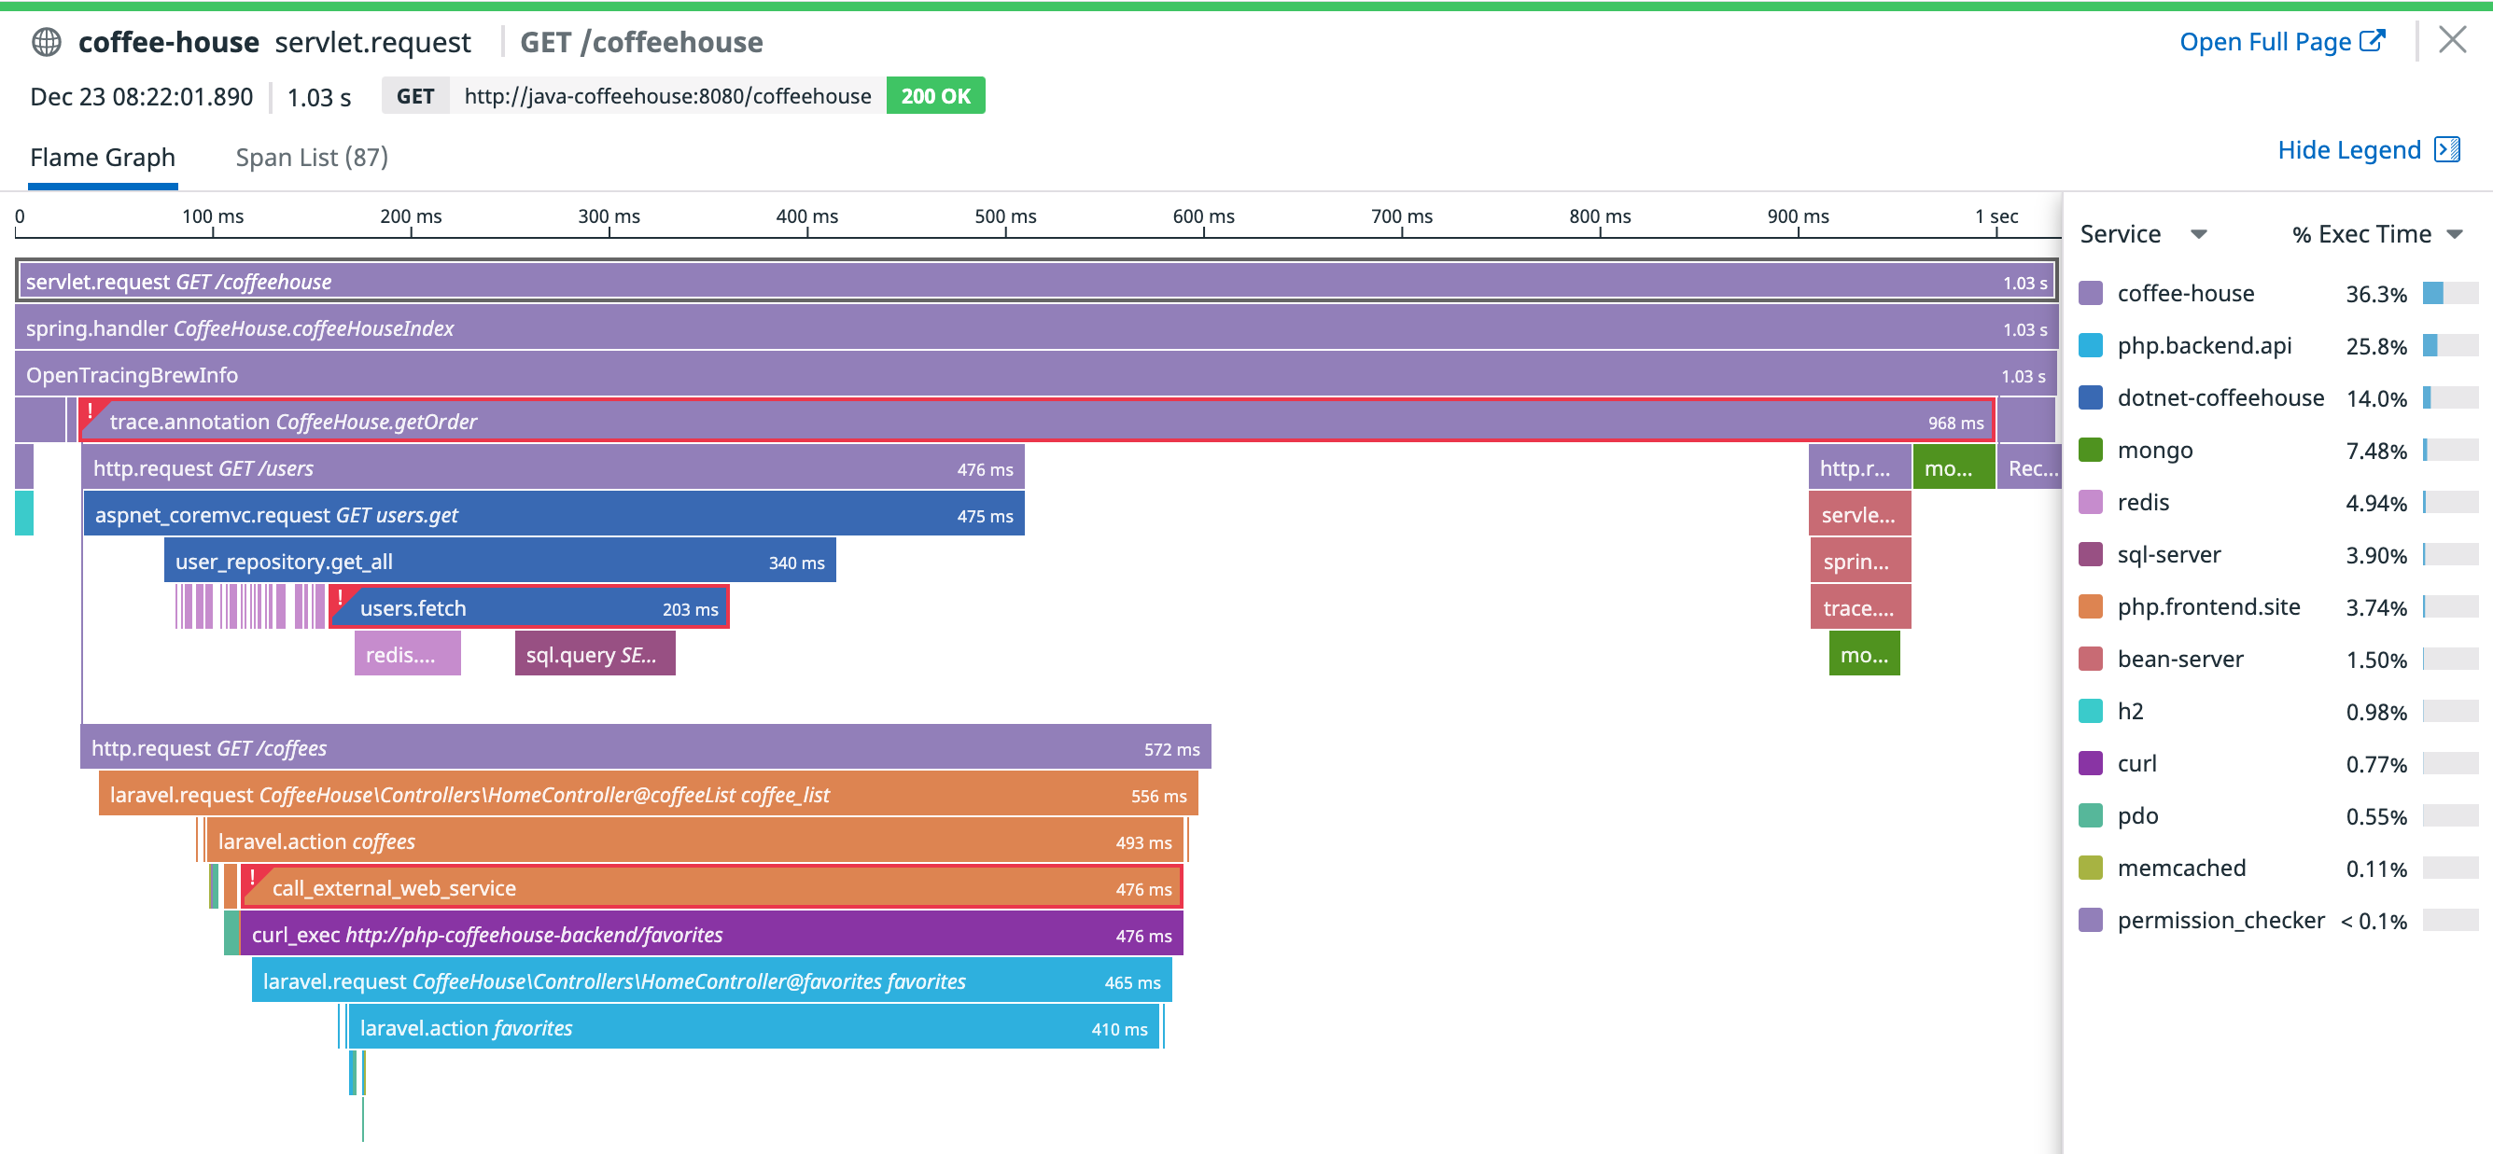This screenshot has width=2493, height=1154.
Task: Click the 200 OK status badge
Action: click(x=934, y=95)
